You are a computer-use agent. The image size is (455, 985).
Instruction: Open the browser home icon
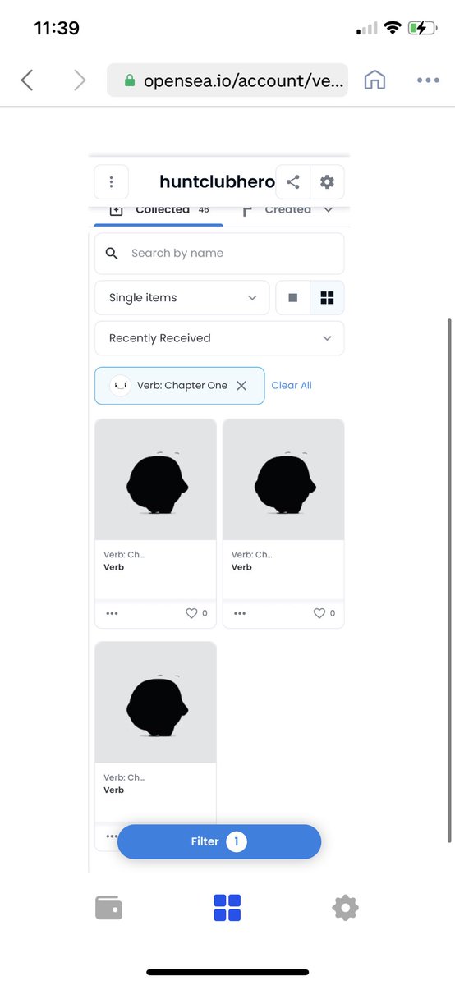click(375, 80)
